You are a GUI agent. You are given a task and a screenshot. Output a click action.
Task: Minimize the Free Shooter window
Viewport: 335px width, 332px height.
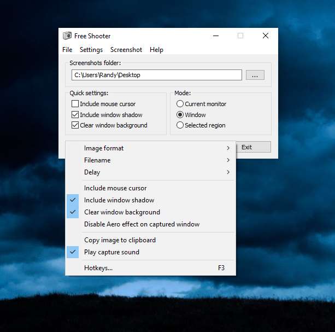[216, 36]
